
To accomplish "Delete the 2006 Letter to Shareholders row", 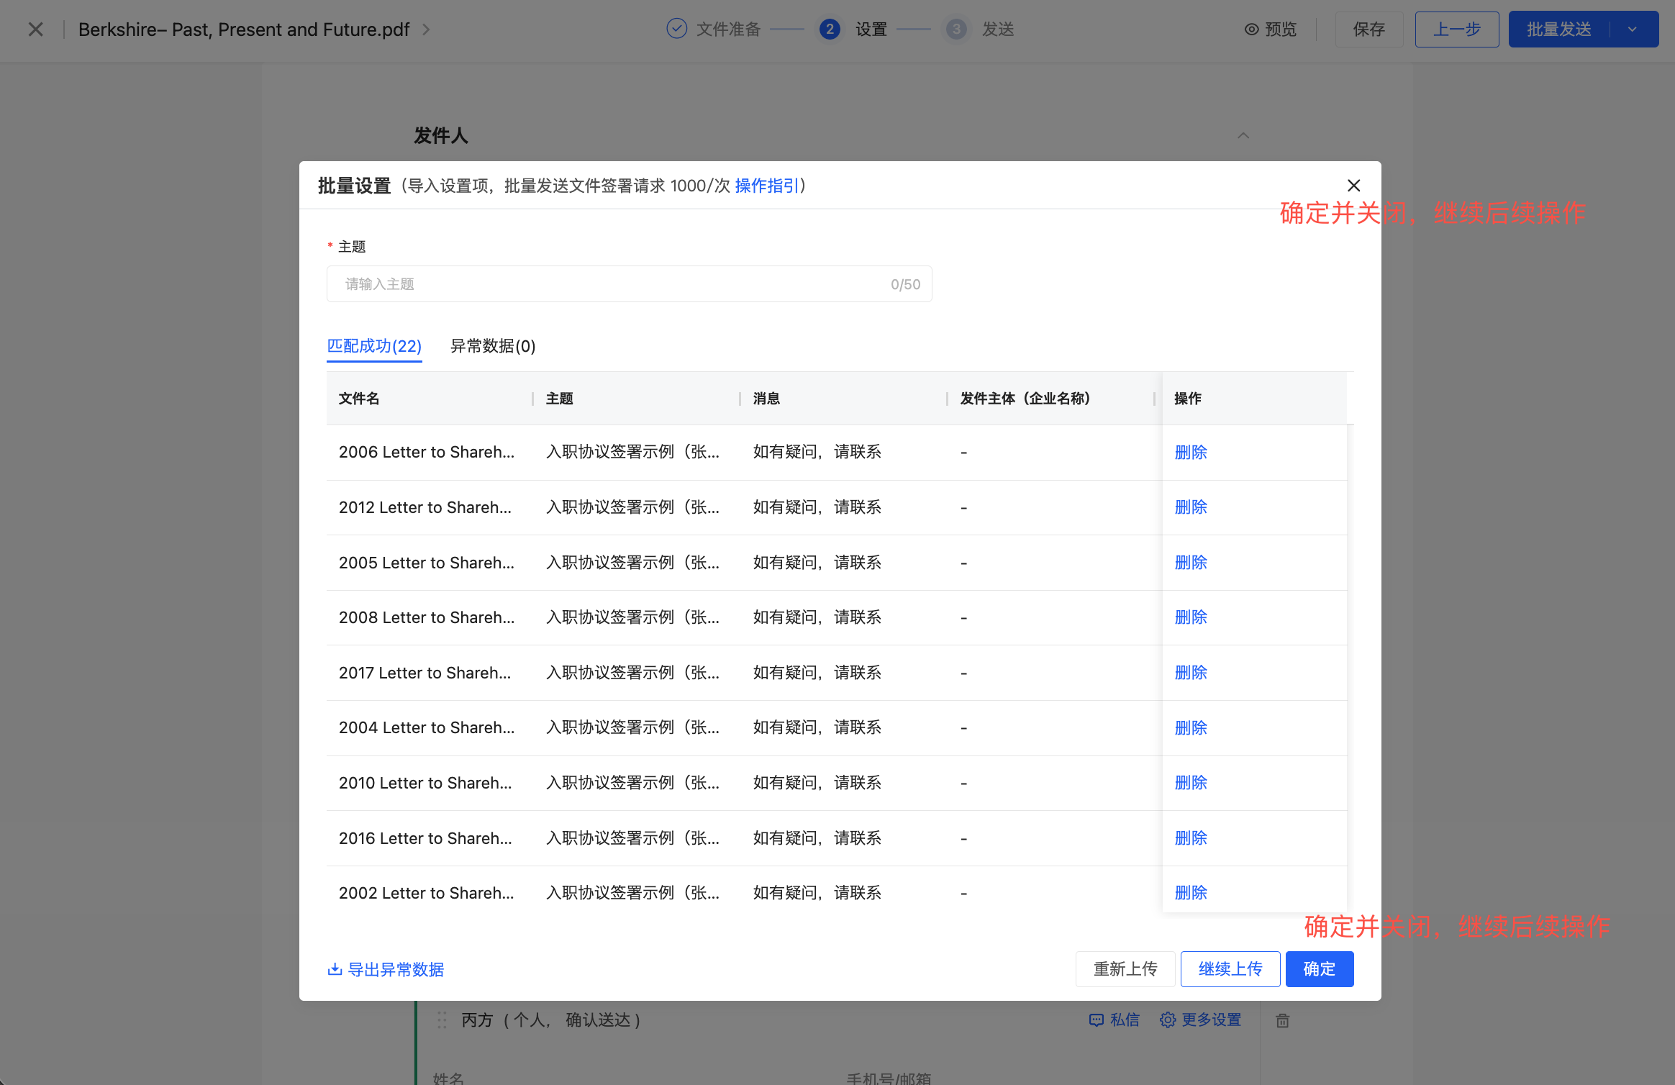I will (1191, 452).
